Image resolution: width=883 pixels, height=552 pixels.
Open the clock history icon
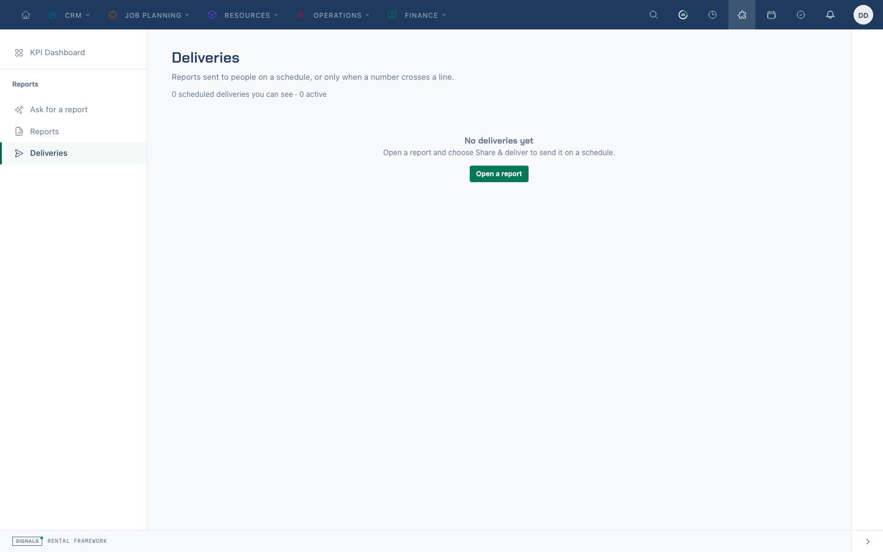(x=713, y=15)
